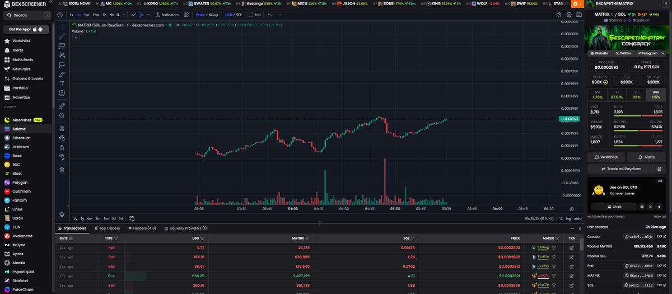Select the 5m timeframe
The image size is (672, 294).
87,15
